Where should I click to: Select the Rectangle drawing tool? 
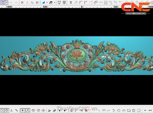(129, 110)
